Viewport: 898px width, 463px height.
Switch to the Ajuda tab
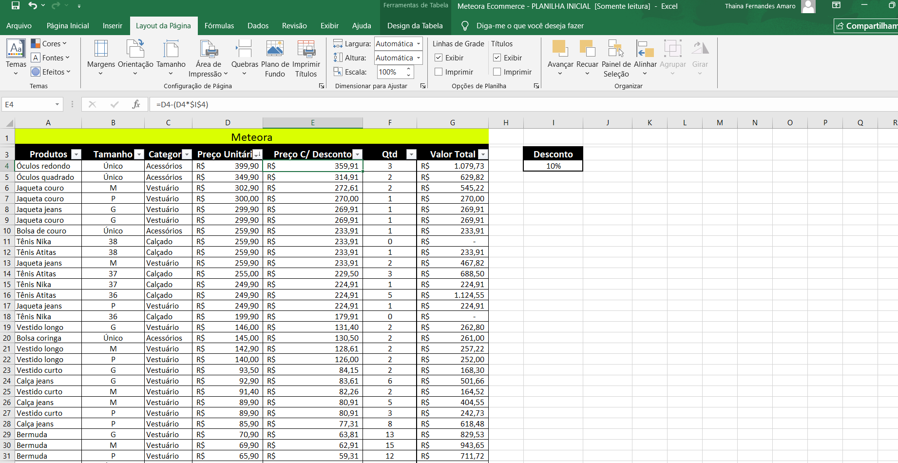click(362, 26)
